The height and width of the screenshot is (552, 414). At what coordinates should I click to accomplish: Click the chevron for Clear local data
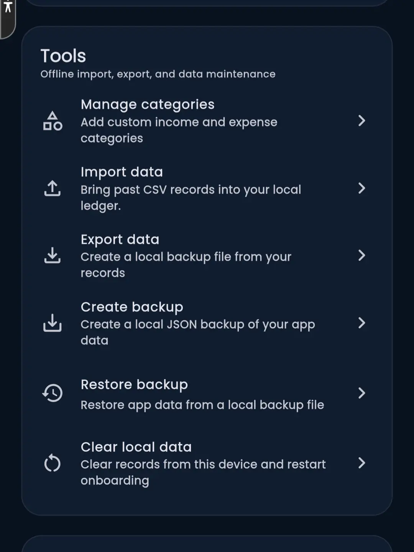click(x=361, y=463)
